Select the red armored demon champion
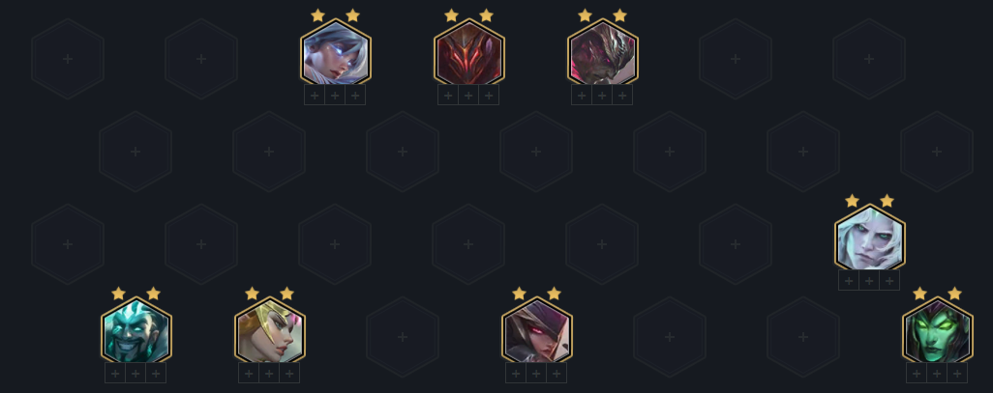This screenshot has height=393, width=993. 469,52
